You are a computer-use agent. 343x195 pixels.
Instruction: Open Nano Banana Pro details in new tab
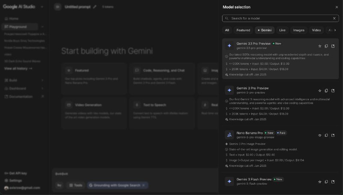(333, 135)
